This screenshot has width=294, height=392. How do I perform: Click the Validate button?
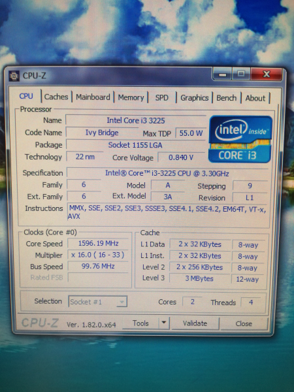tap(195, 323)
